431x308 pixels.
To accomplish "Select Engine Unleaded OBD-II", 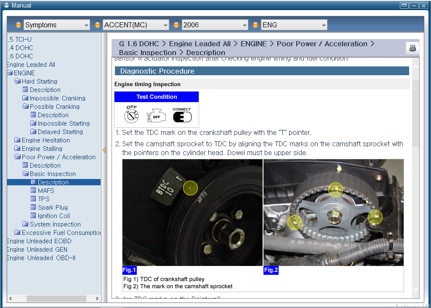I will pyautogui.click(x=41, y=258).
